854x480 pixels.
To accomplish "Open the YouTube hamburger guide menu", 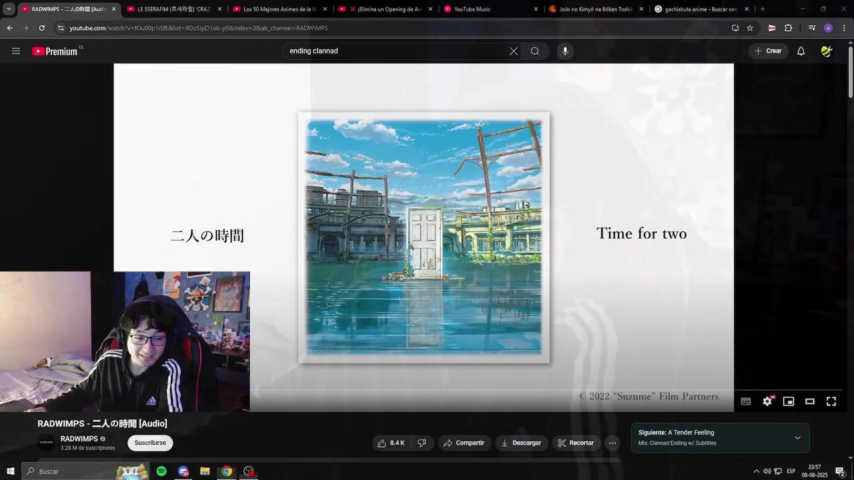I will 16,51.
